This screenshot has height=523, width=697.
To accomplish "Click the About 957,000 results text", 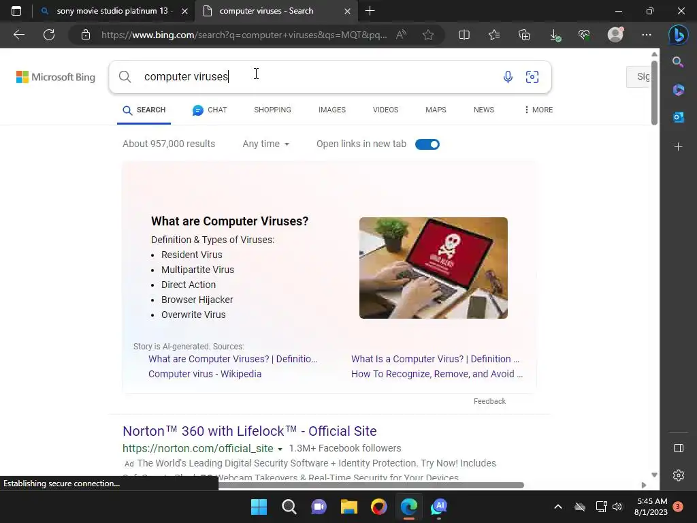I will 169,144.
